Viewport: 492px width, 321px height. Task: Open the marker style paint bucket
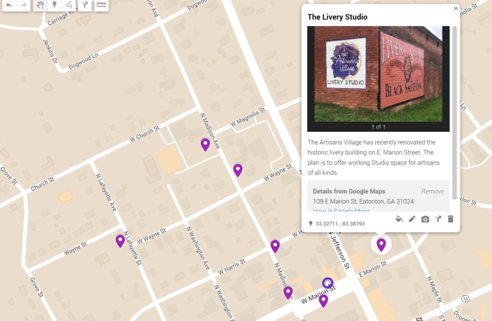coord(399,219)
